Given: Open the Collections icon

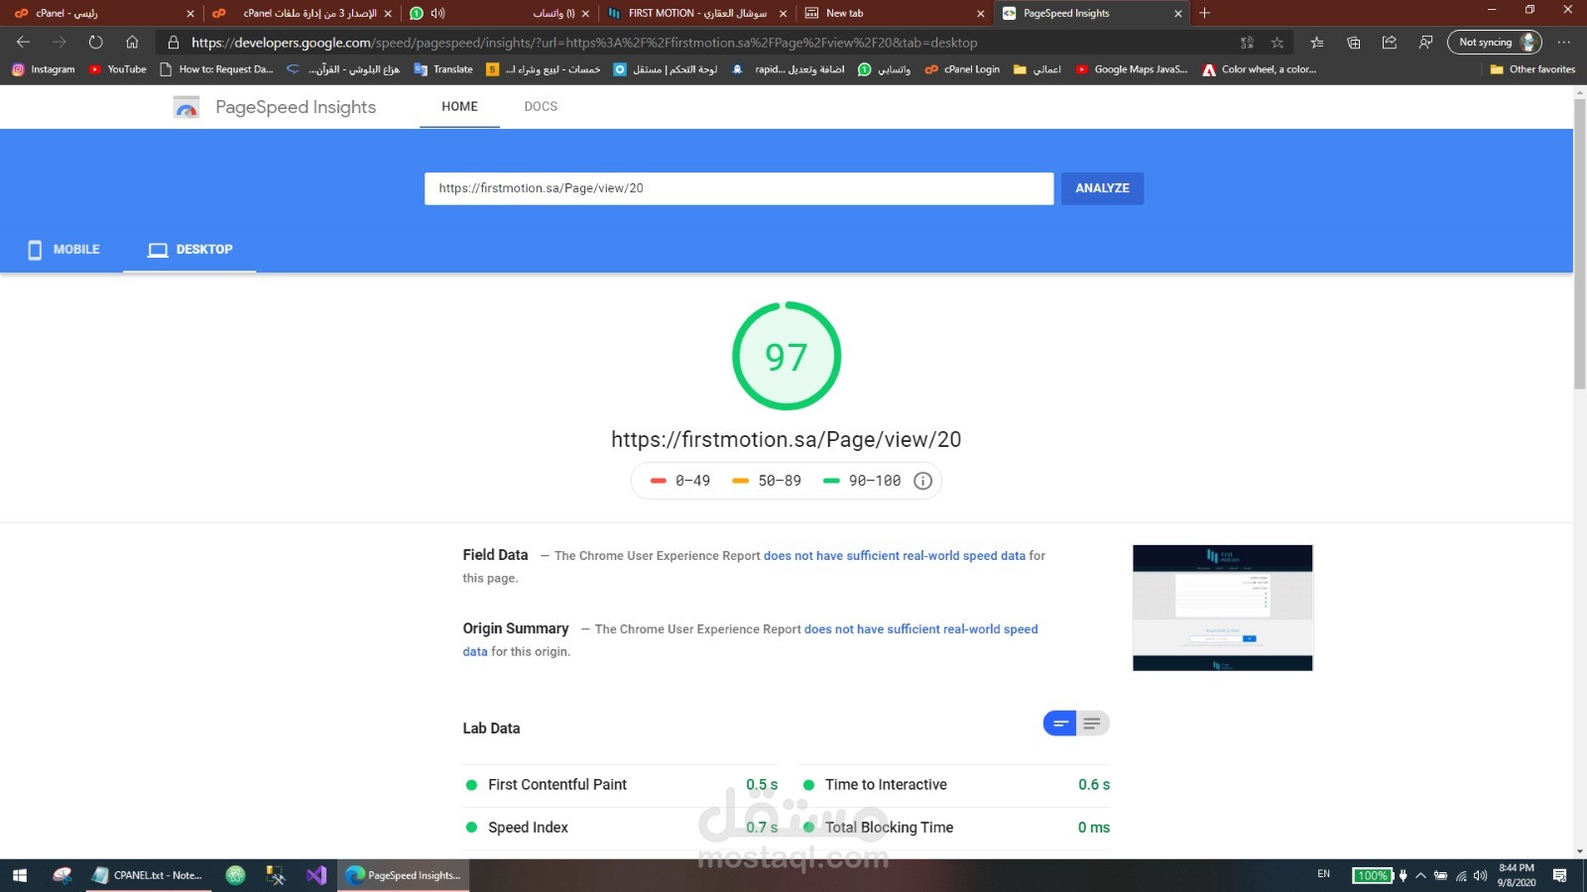Looking at the screenshot, I should [1353, 43].
